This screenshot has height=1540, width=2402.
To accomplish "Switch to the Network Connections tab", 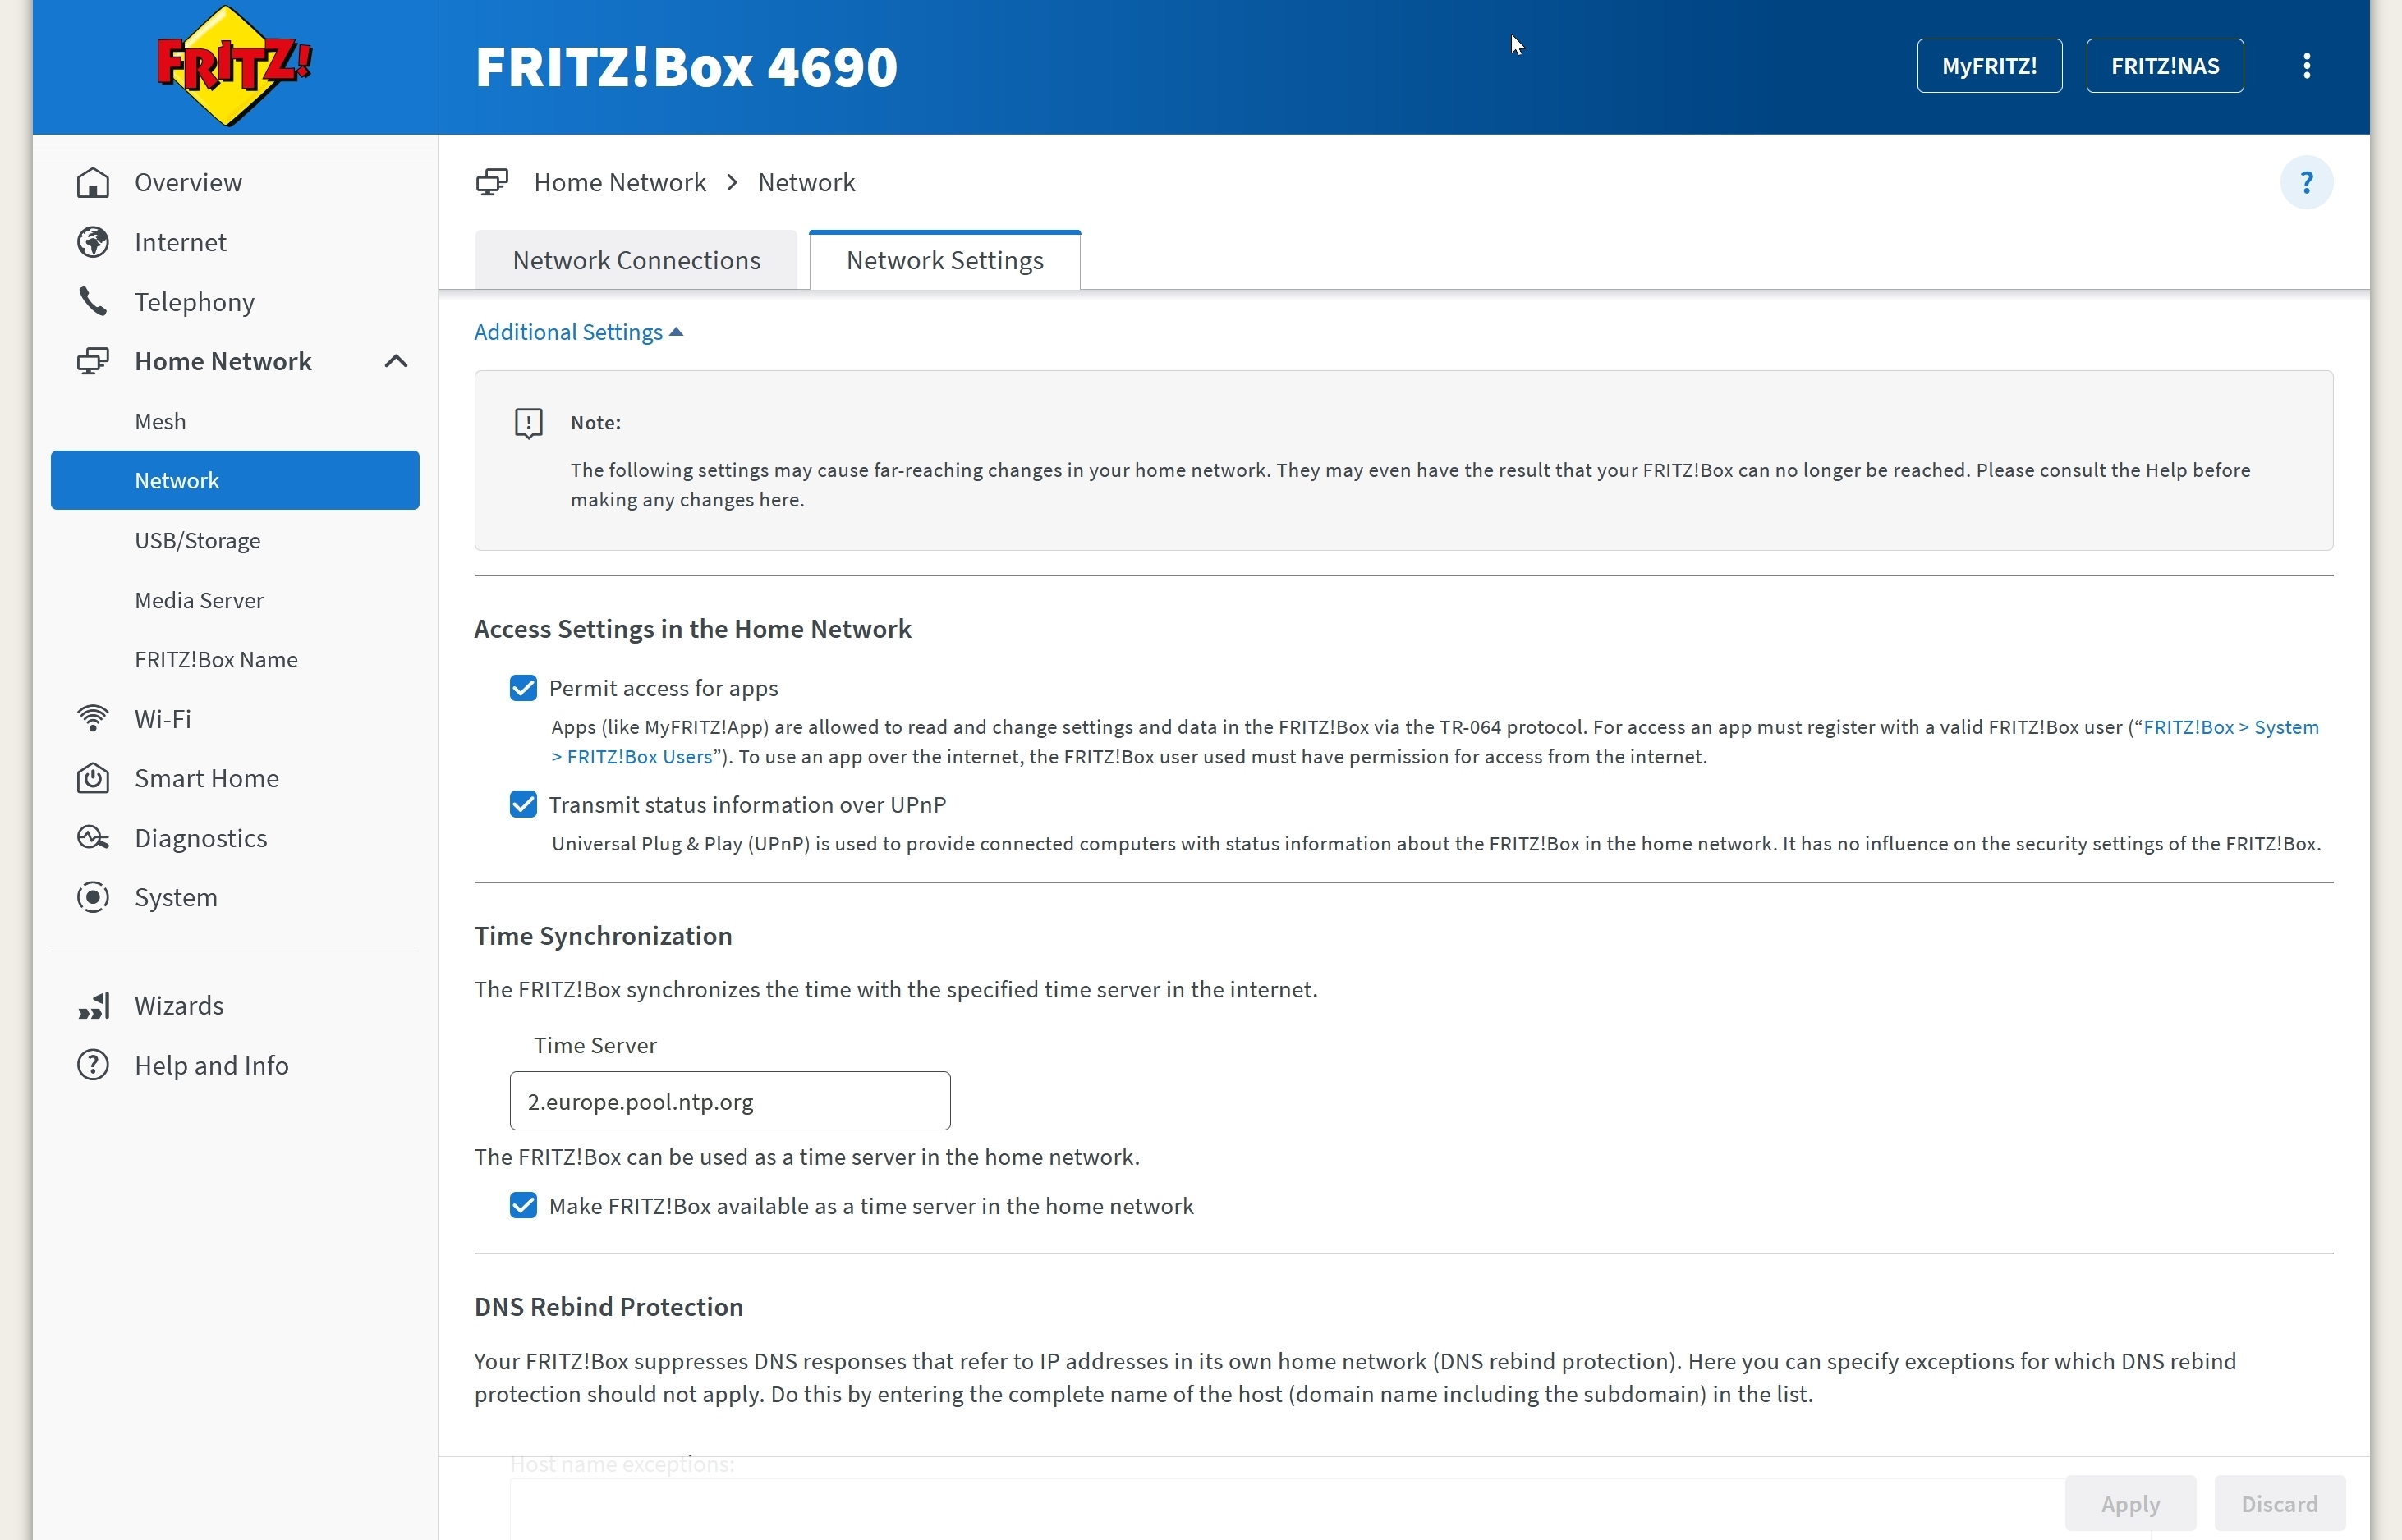I will pyautogui.click(x=636, y=261).
